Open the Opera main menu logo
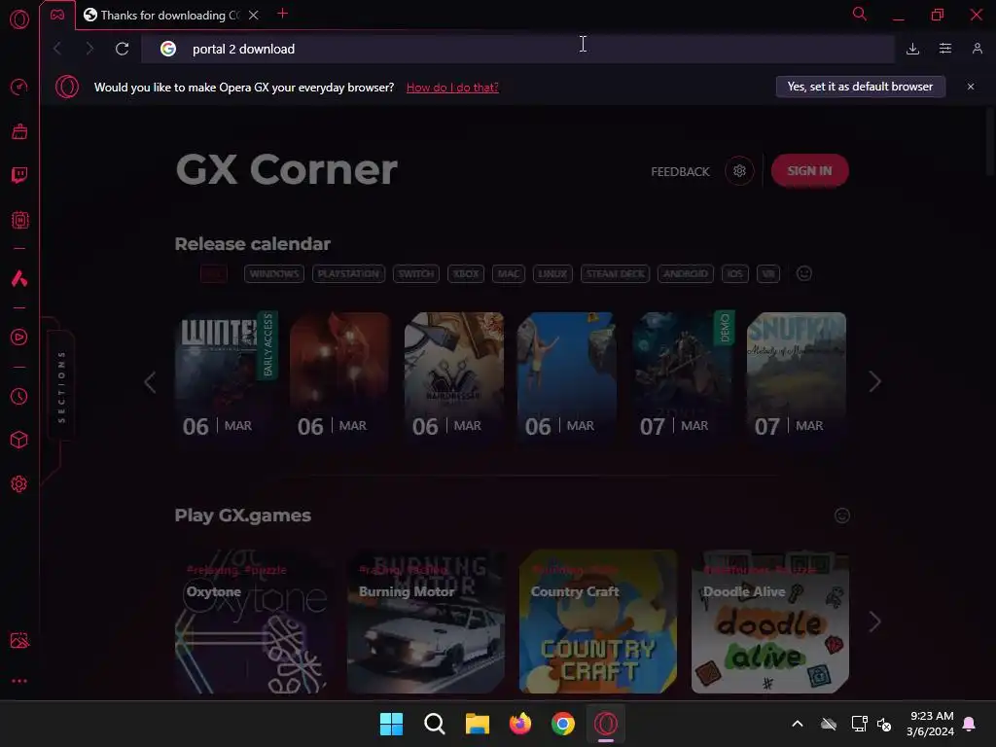Viewport: 996px width, 747px height. click(19, 19)
